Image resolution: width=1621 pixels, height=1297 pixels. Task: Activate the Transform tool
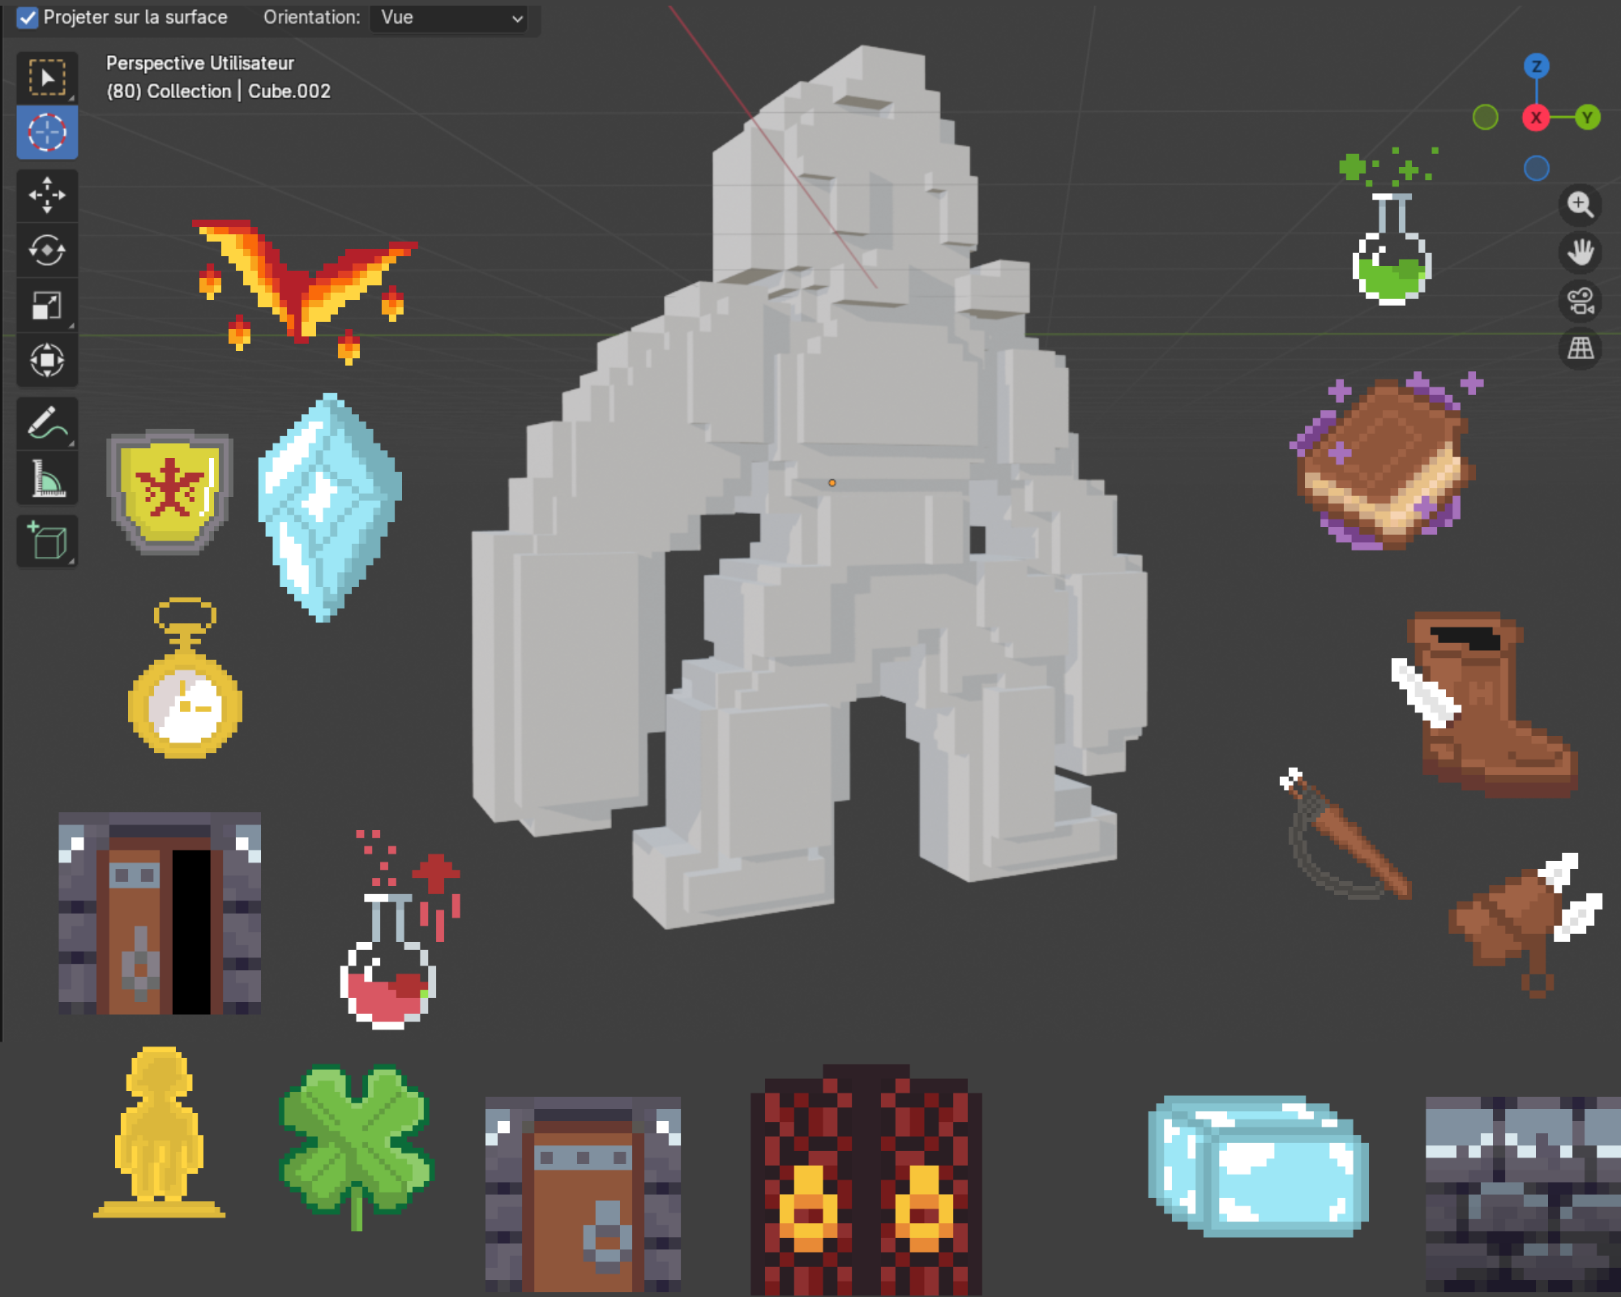pyautogui.click(x=47, y=360)
